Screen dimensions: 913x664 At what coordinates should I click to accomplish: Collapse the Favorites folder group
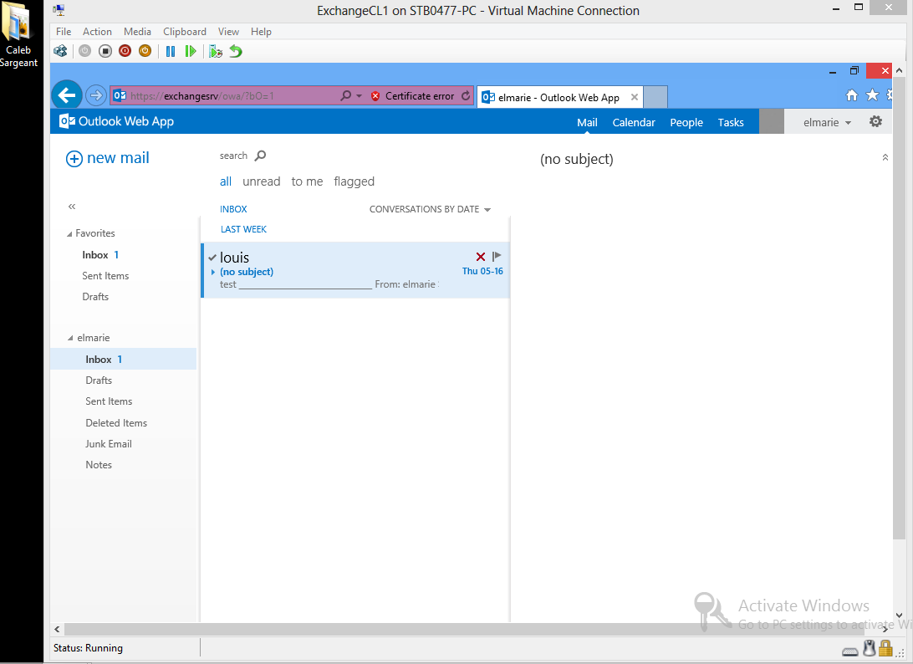coord(69,234)
